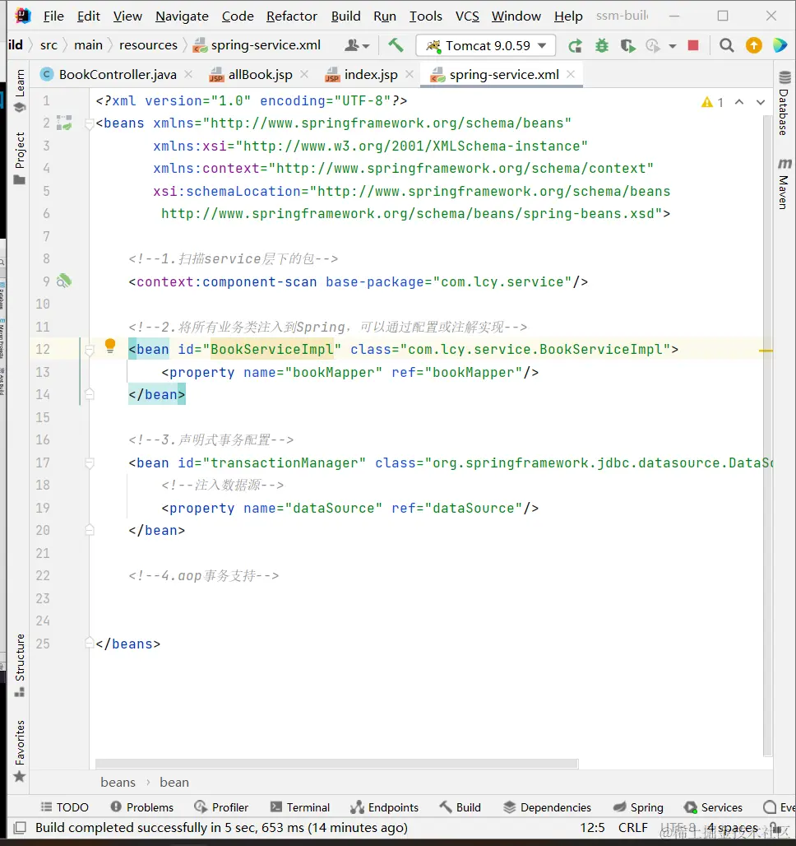Open the Favorites tool window
The image size is (796, 846).
tap(20, 751)
